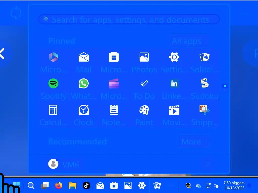Viewport: 258px width, 193px height.
Task: Launch the Clock pinned app
Action: (x=84, y=110)
